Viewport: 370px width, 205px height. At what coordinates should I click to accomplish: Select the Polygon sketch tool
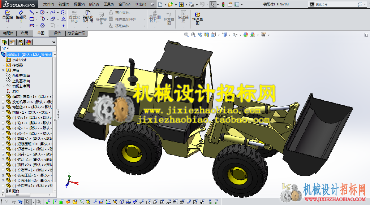(43, 26)
